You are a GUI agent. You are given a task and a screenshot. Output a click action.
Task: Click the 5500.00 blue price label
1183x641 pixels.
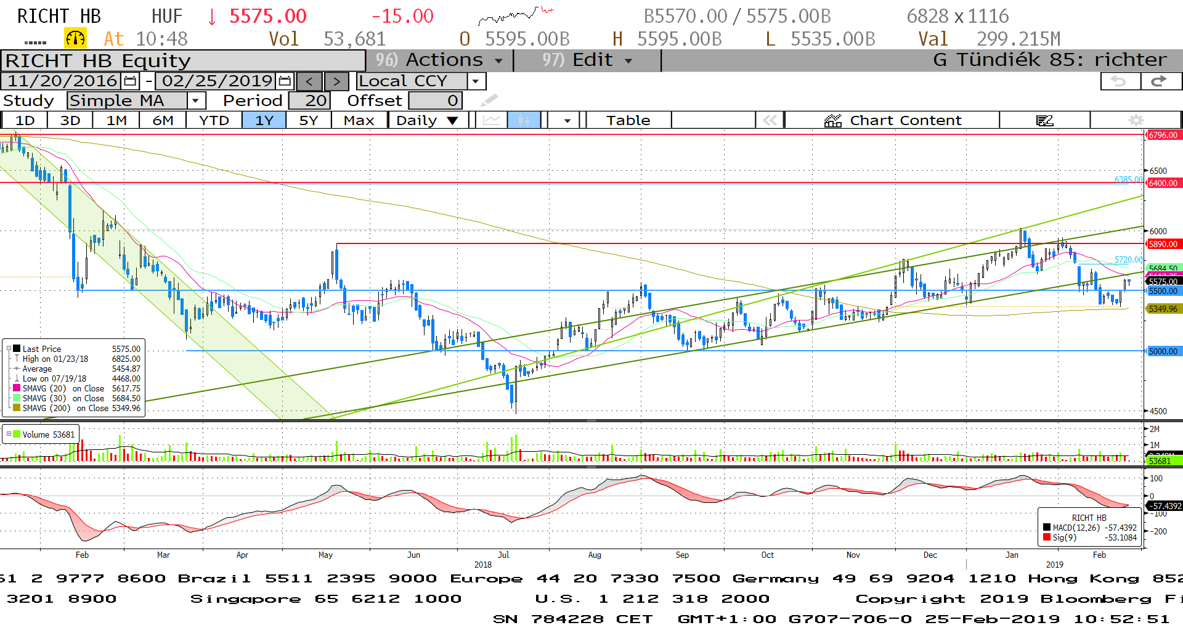pos(1163,291)
